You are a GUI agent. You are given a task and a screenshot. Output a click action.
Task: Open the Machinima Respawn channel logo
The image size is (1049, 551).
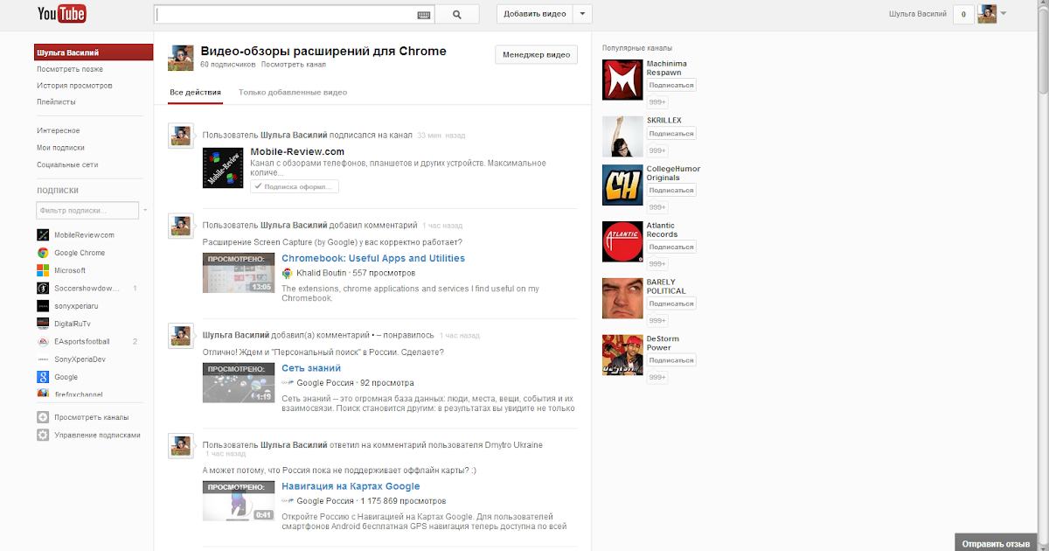622,80
